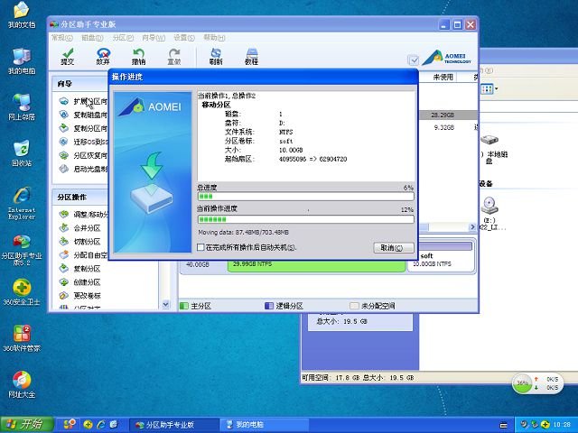Screen dimensions: 578x433
Task: Open Internet Explorer desktop icon
Action: tap(22, 203)
